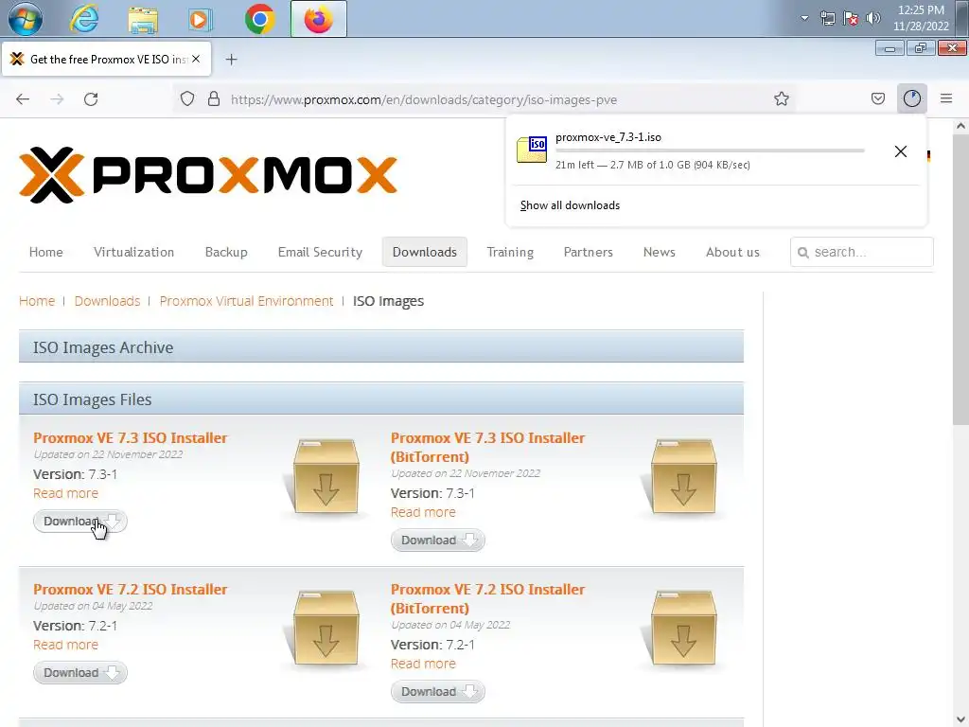Open the Virtualization menu item
This screenshot has height=727, width=969.
(134, 252)
